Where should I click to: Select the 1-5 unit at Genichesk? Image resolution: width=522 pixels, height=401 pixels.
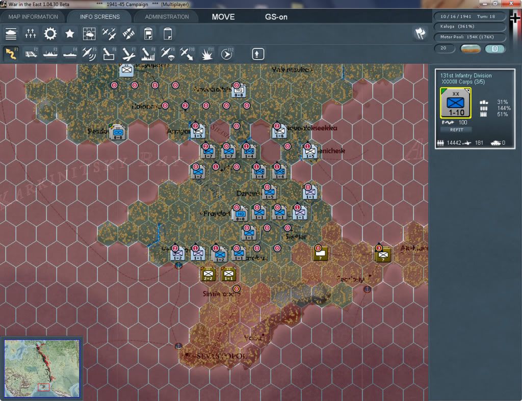tap(310, 152)
